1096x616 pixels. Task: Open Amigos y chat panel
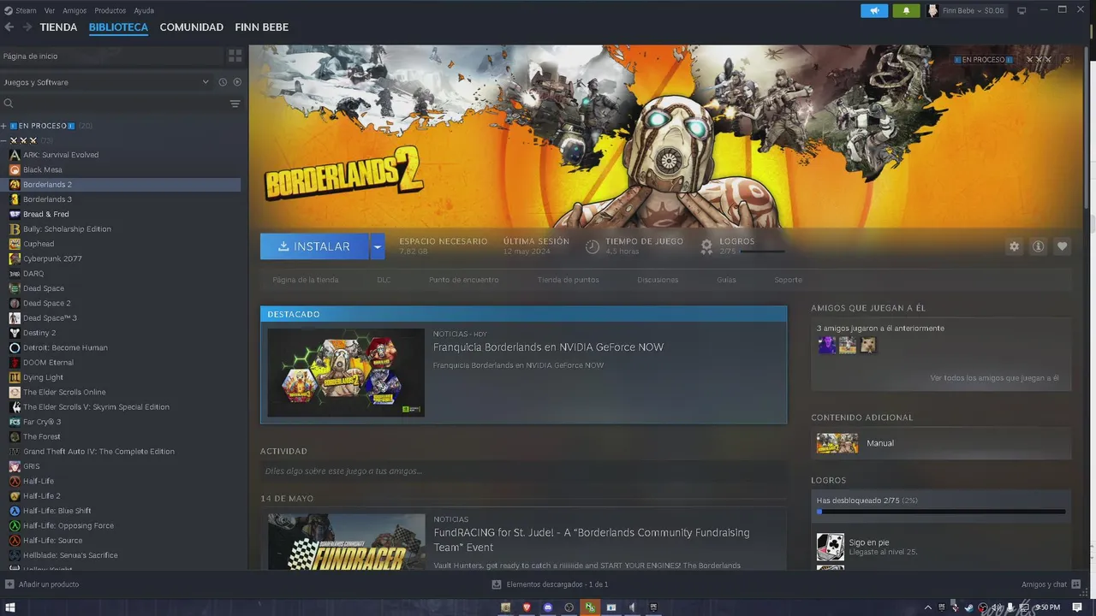coord(1051,584)
